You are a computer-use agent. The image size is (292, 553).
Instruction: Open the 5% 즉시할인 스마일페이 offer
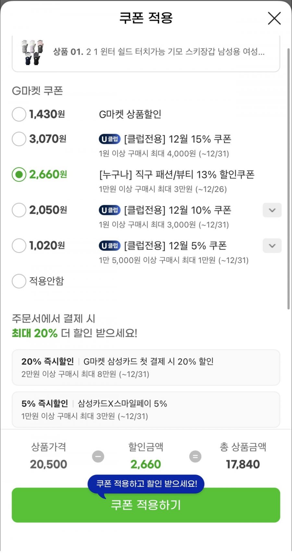[146, 410]
